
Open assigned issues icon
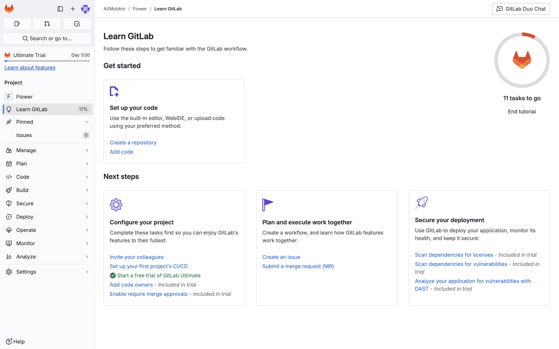[17, 24]
